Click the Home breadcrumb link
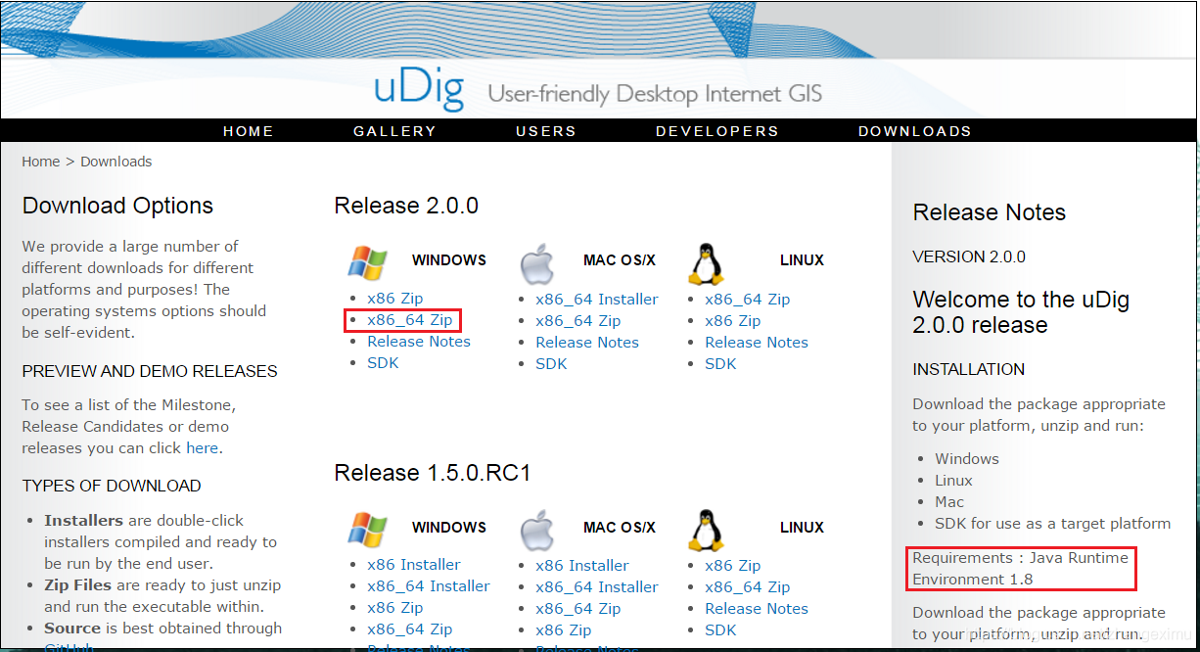Viewport: 1200px width, 652px height. click(x=41, y=162)
